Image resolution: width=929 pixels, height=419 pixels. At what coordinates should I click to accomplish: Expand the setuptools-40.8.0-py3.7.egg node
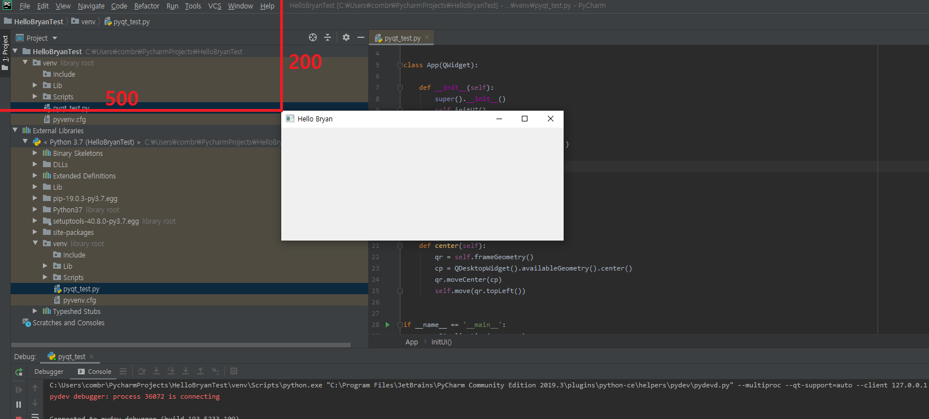point(35,221)
